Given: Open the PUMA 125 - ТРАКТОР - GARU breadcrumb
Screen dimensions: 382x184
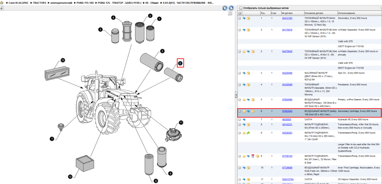Looking at the screenshot, I should click(119, 3).
